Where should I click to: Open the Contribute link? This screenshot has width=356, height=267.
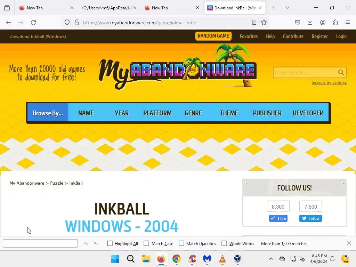point(293,36)
